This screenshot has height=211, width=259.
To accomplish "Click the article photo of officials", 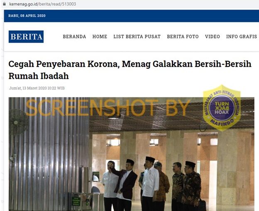I will click(x=132, y=154).
